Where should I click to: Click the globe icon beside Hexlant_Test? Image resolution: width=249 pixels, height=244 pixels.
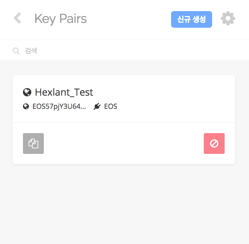(27, 92)
